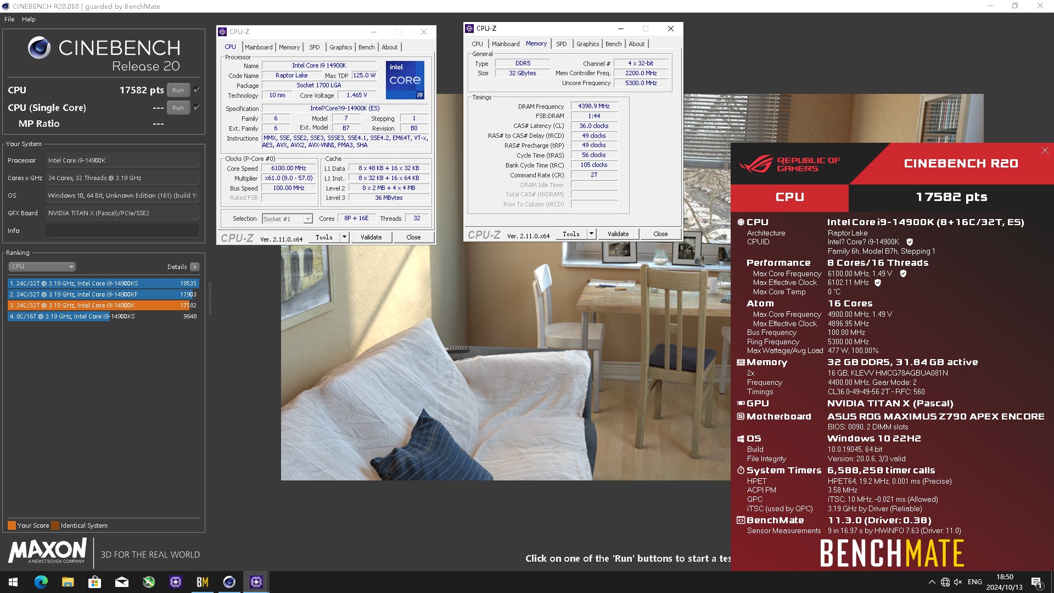1054x593 pixels.
Task: Switch to Bench tab in right CPU-Z window
Action: (614, 44)
